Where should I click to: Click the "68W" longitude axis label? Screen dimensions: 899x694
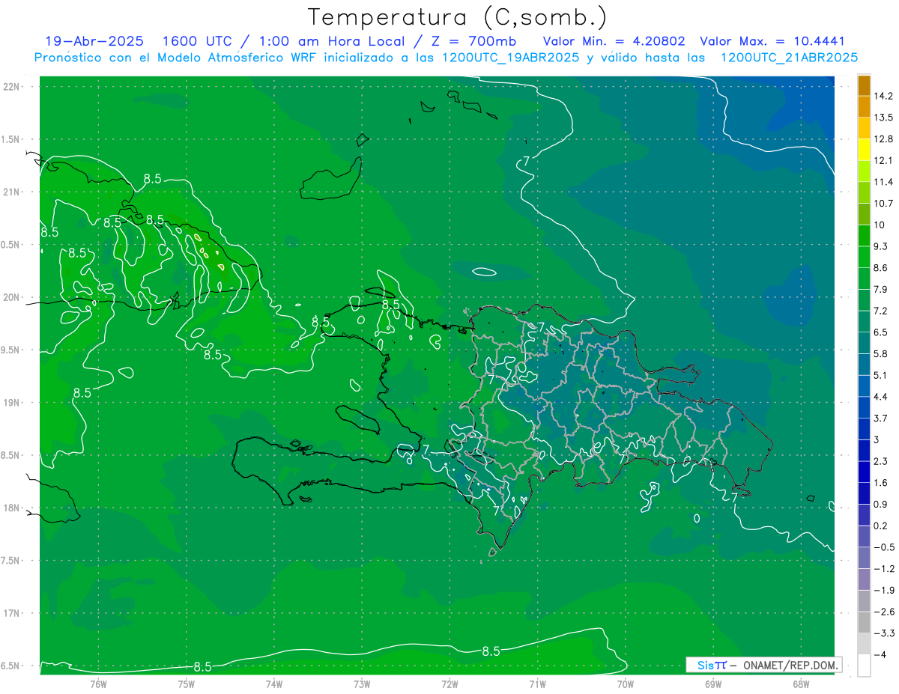pyautogui.click(x=801, y=684)
